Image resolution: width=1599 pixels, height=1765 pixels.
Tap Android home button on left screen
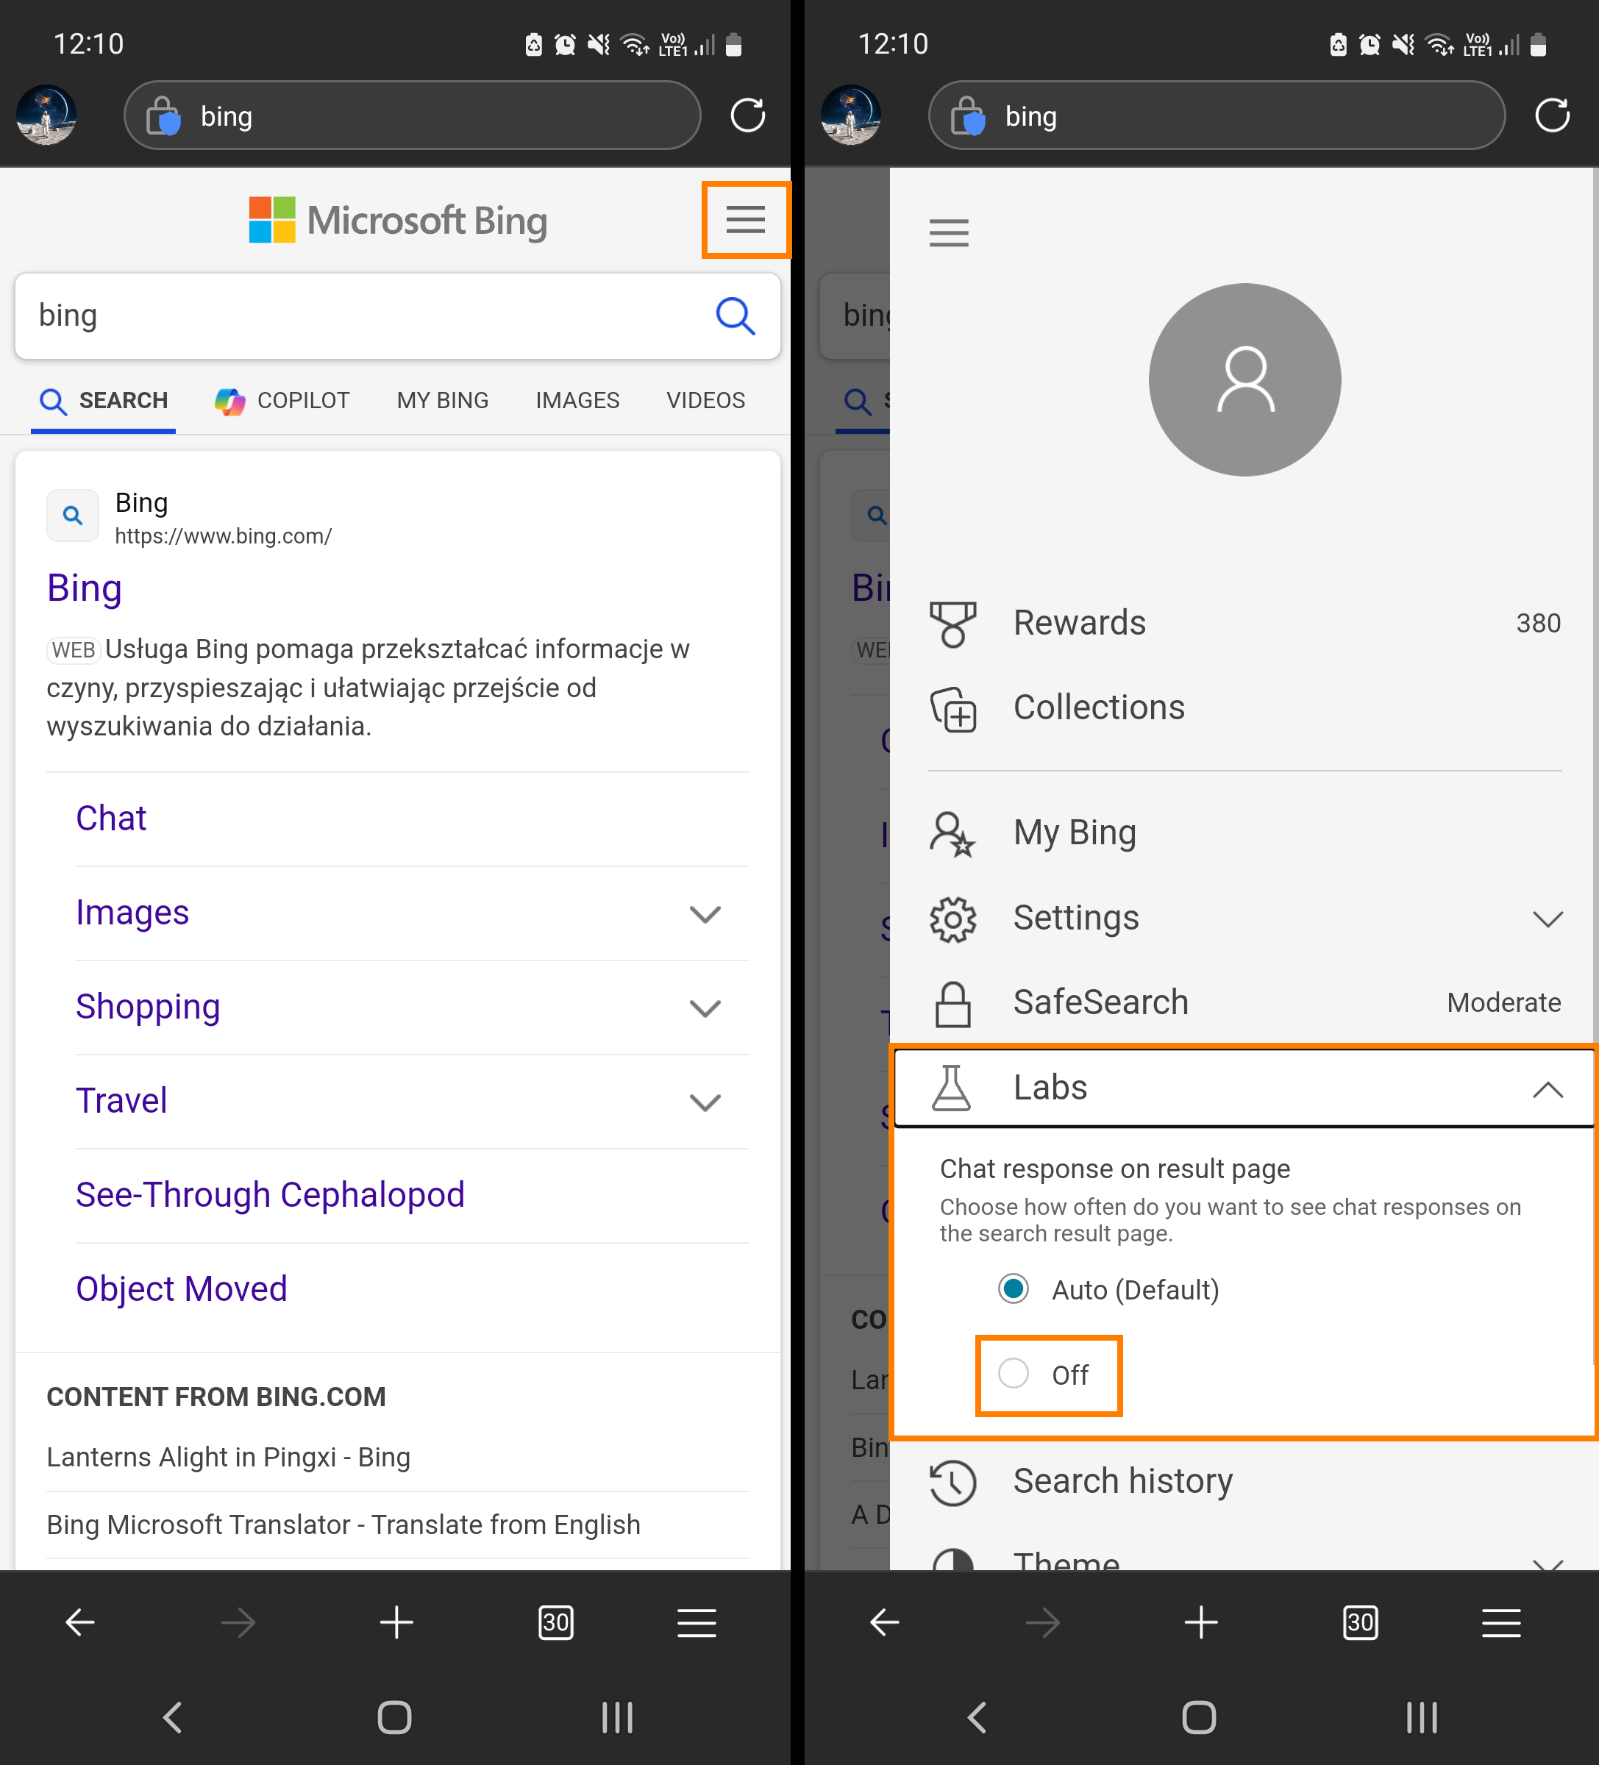pos(394,1717)
